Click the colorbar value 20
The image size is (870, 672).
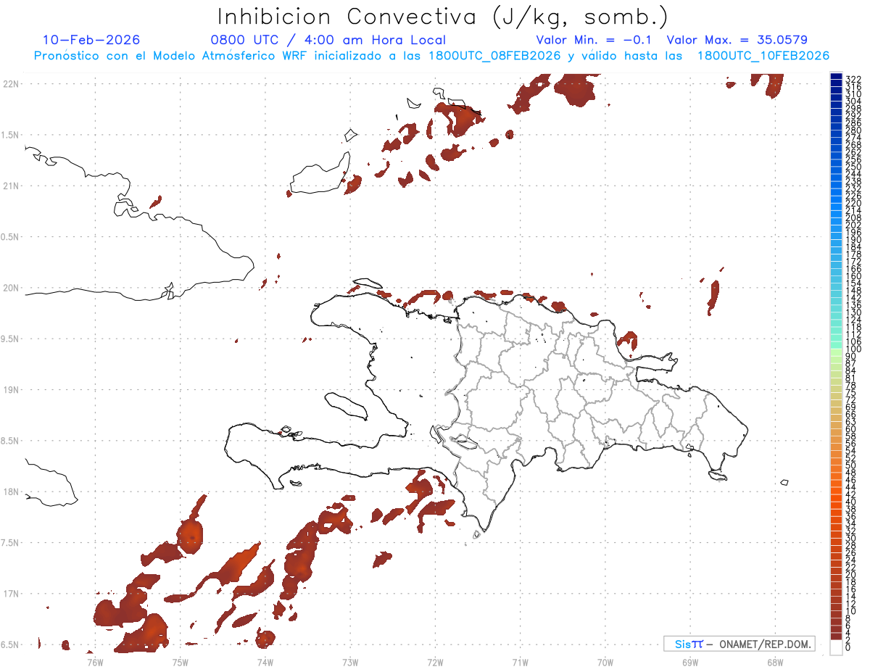click(850, 575)
